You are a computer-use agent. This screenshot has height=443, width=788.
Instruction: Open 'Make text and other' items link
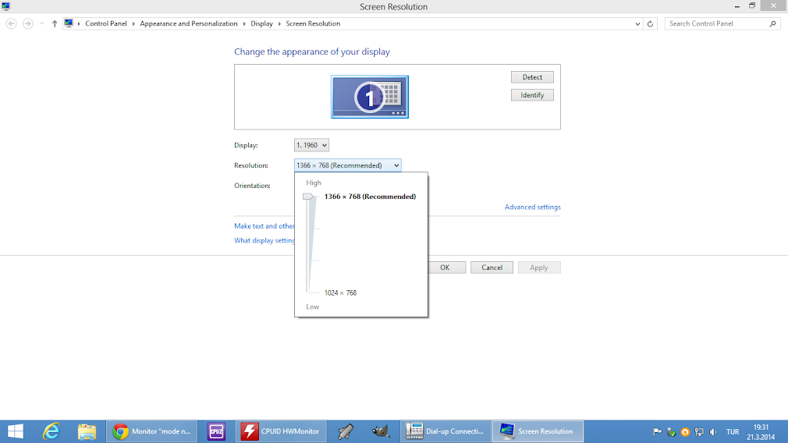[264, 226]
